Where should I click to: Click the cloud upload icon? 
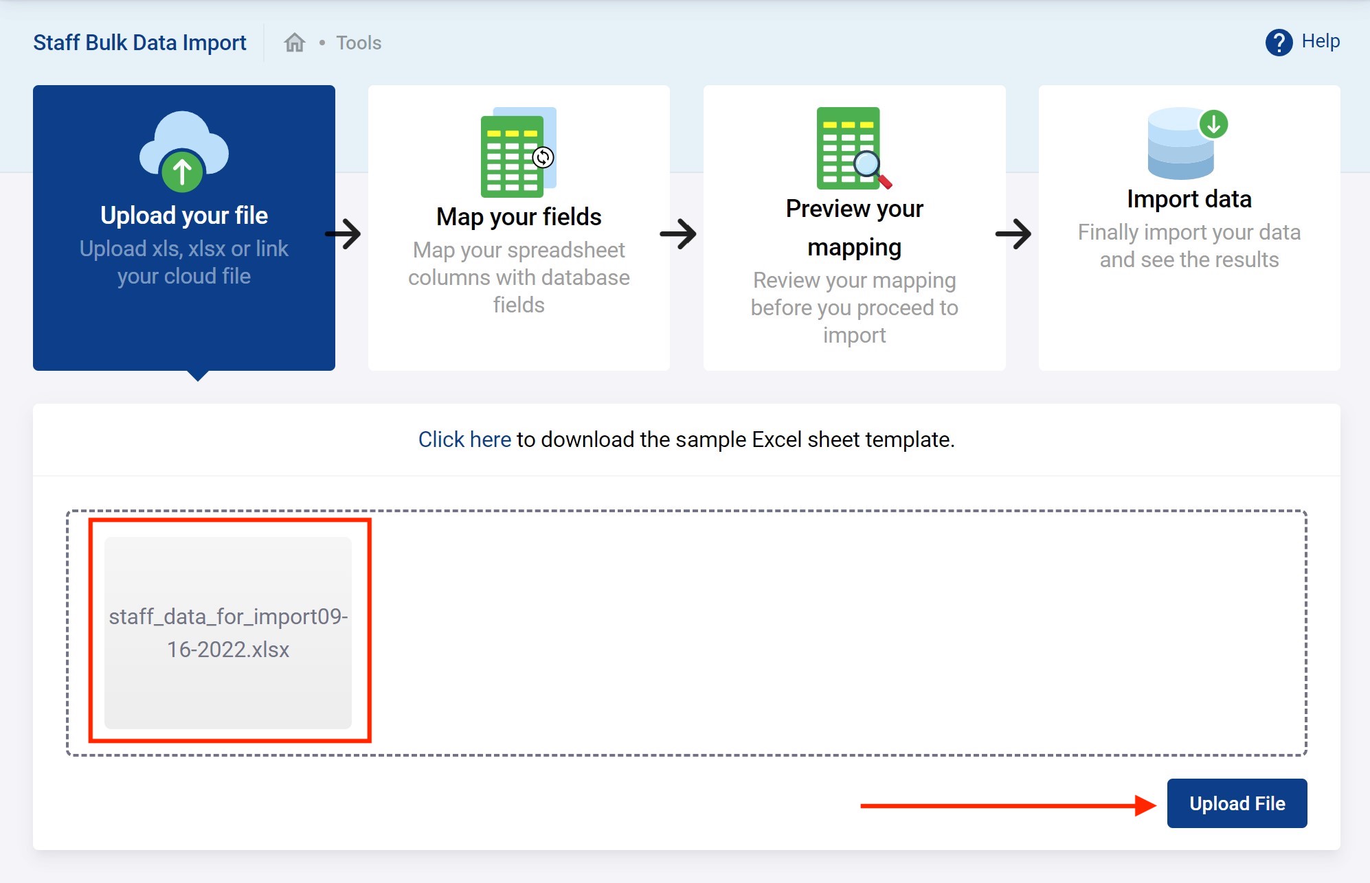tap(183, 152)
